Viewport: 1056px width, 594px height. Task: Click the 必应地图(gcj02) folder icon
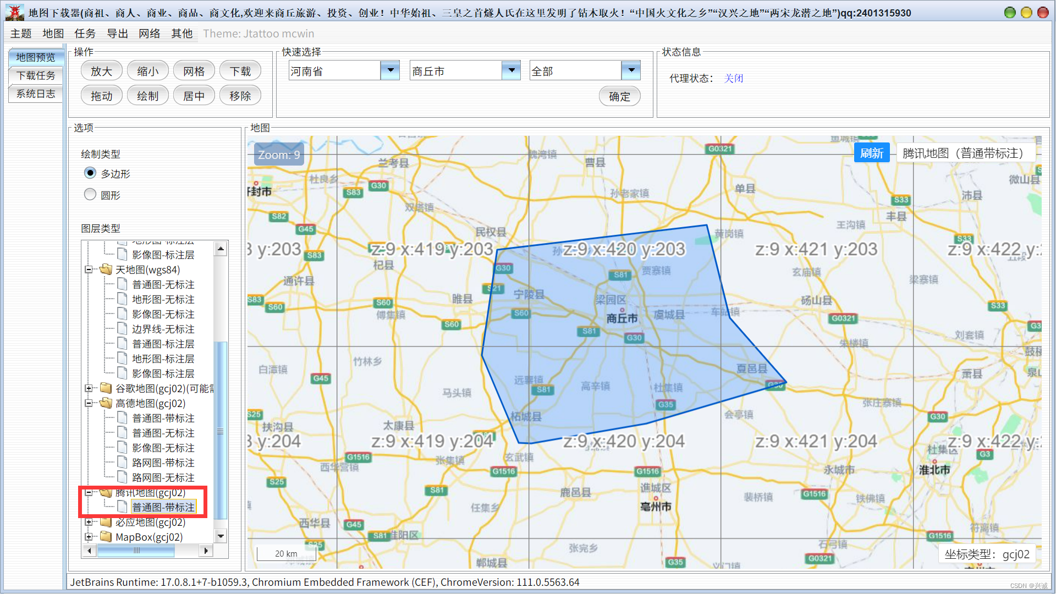[106, 522]
